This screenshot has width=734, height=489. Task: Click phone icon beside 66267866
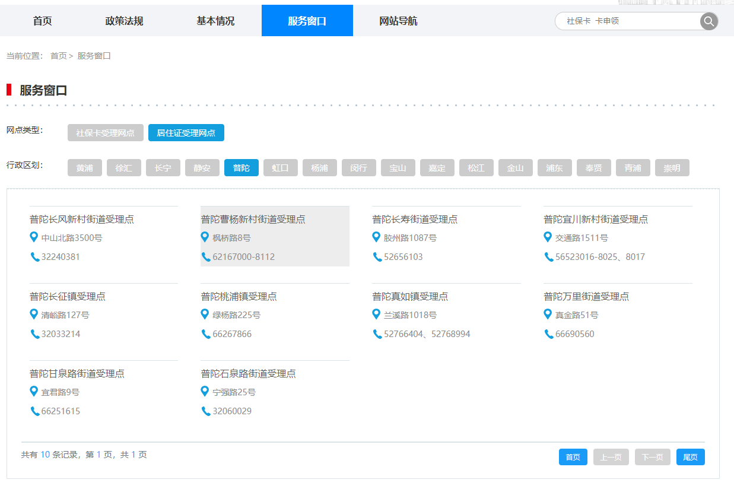206,334
